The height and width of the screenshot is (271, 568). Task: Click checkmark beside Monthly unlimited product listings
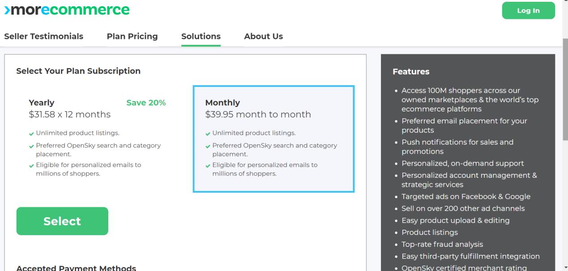pyautogui.click(x=208, y=133)
